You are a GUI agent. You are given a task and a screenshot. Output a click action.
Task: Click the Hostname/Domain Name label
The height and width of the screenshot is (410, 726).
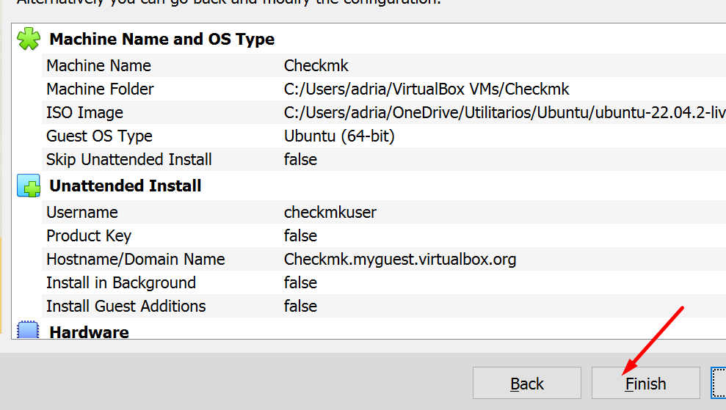pos(136,259)
